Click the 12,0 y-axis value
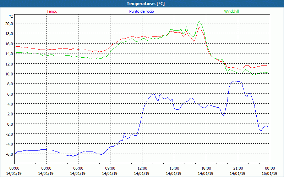The width and height of the screenshot is (284, 177). (9, 64)
